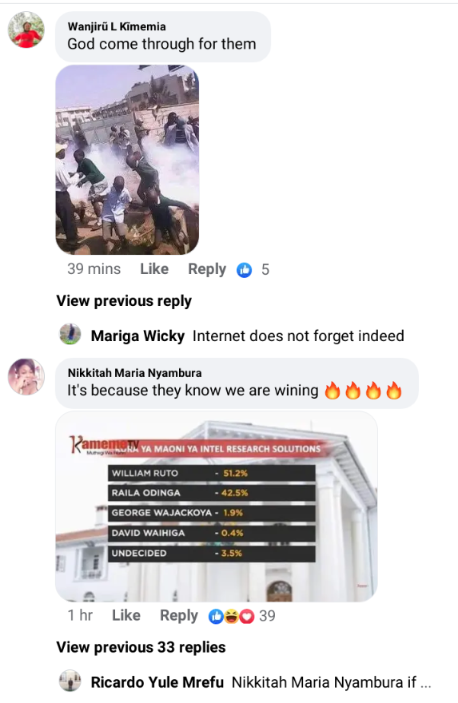
Task: Open Ricardo Yule Mrefu's small avatar
Action: coord(70,681)
